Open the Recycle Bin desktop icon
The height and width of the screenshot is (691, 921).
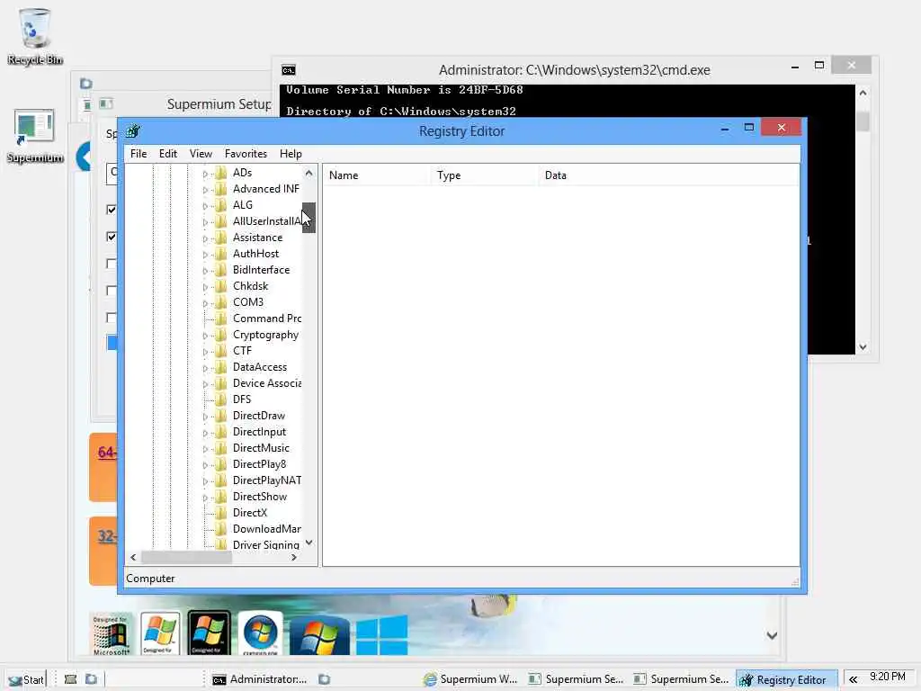(x=35, y=36)
